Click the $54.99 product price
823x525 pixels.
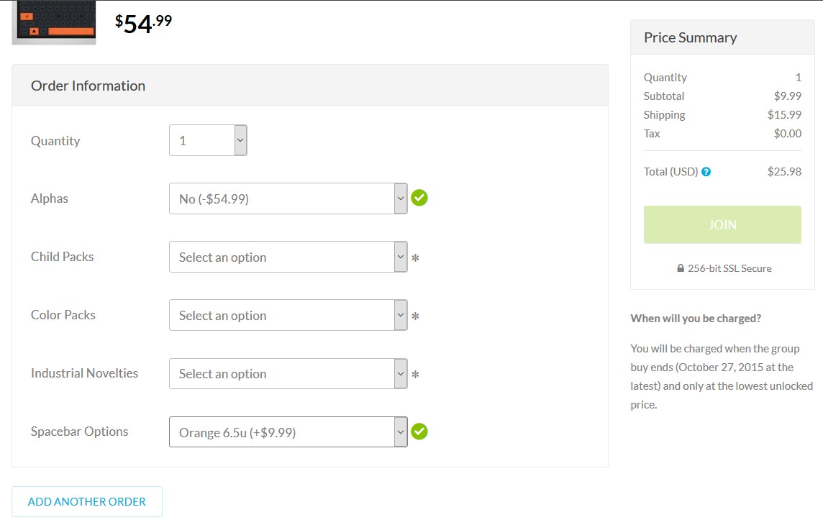[x=144, y=23]
